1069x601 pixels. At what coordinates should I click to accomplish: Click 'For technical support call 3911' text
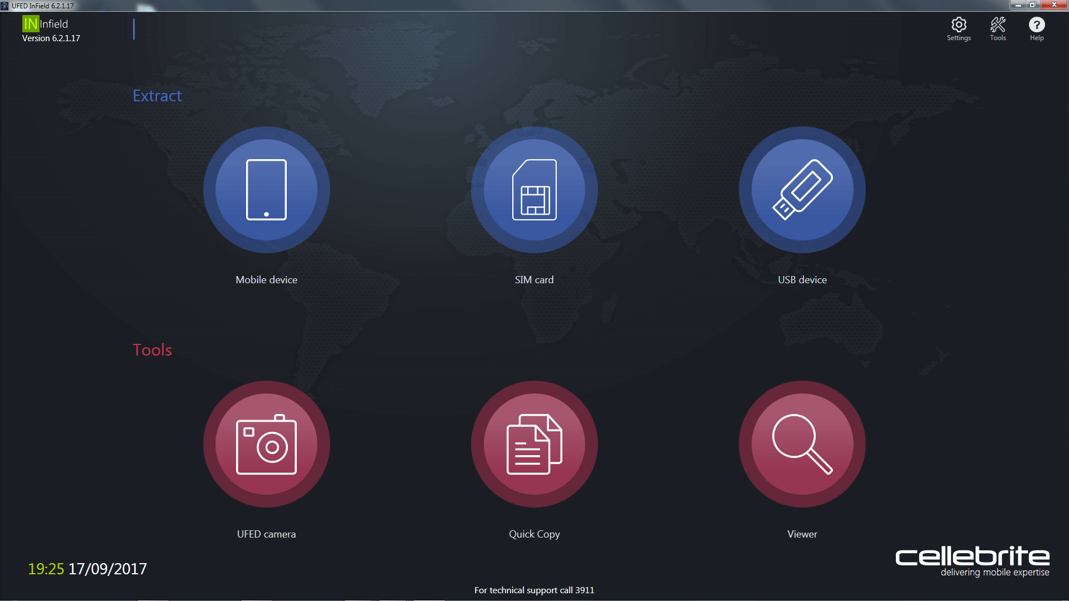pos(534,590)
